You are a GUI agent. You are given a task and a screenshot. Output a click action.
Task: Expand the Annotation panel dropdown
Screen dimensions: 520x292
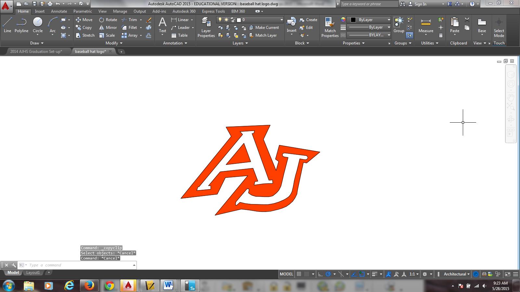click(x=175, y=43)
